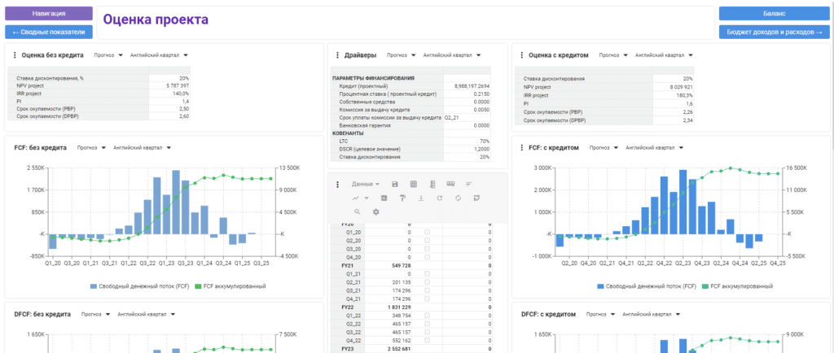The width and height of the screenshot is (834, 353).
Task: Click the magnifier search icon
Action: [x=357, y=211]
